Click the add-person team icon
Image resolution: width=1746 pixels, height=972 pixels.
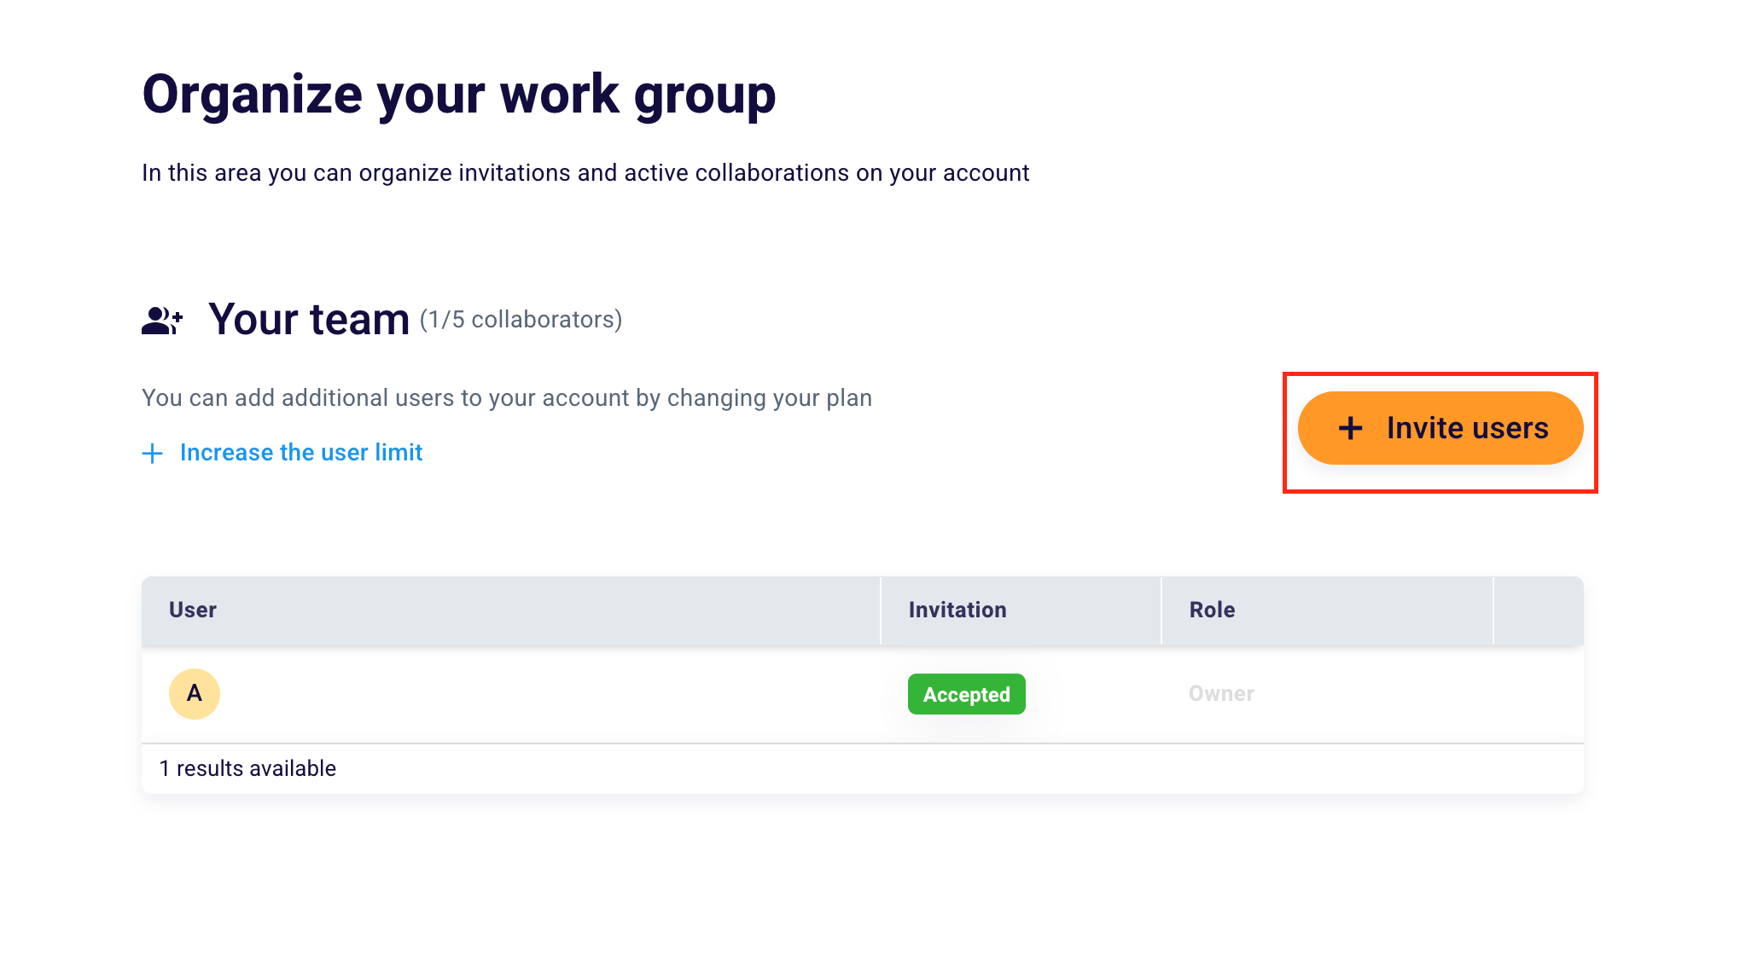(x=161, y=319)
